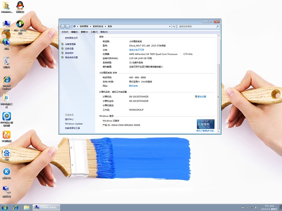This screenshot has height=211, width=282.
Task: Select the product ID 00426-OEM-8992662-00006
Action: tap(126, 125)
